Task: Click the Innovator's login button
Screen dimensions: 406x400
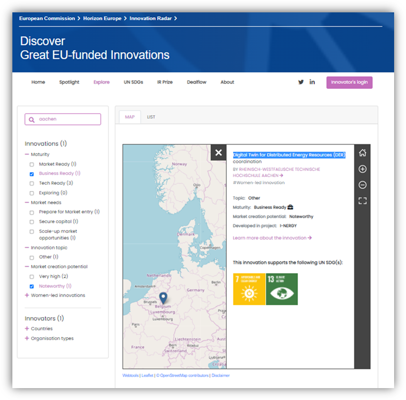Action: pos(349,82)
